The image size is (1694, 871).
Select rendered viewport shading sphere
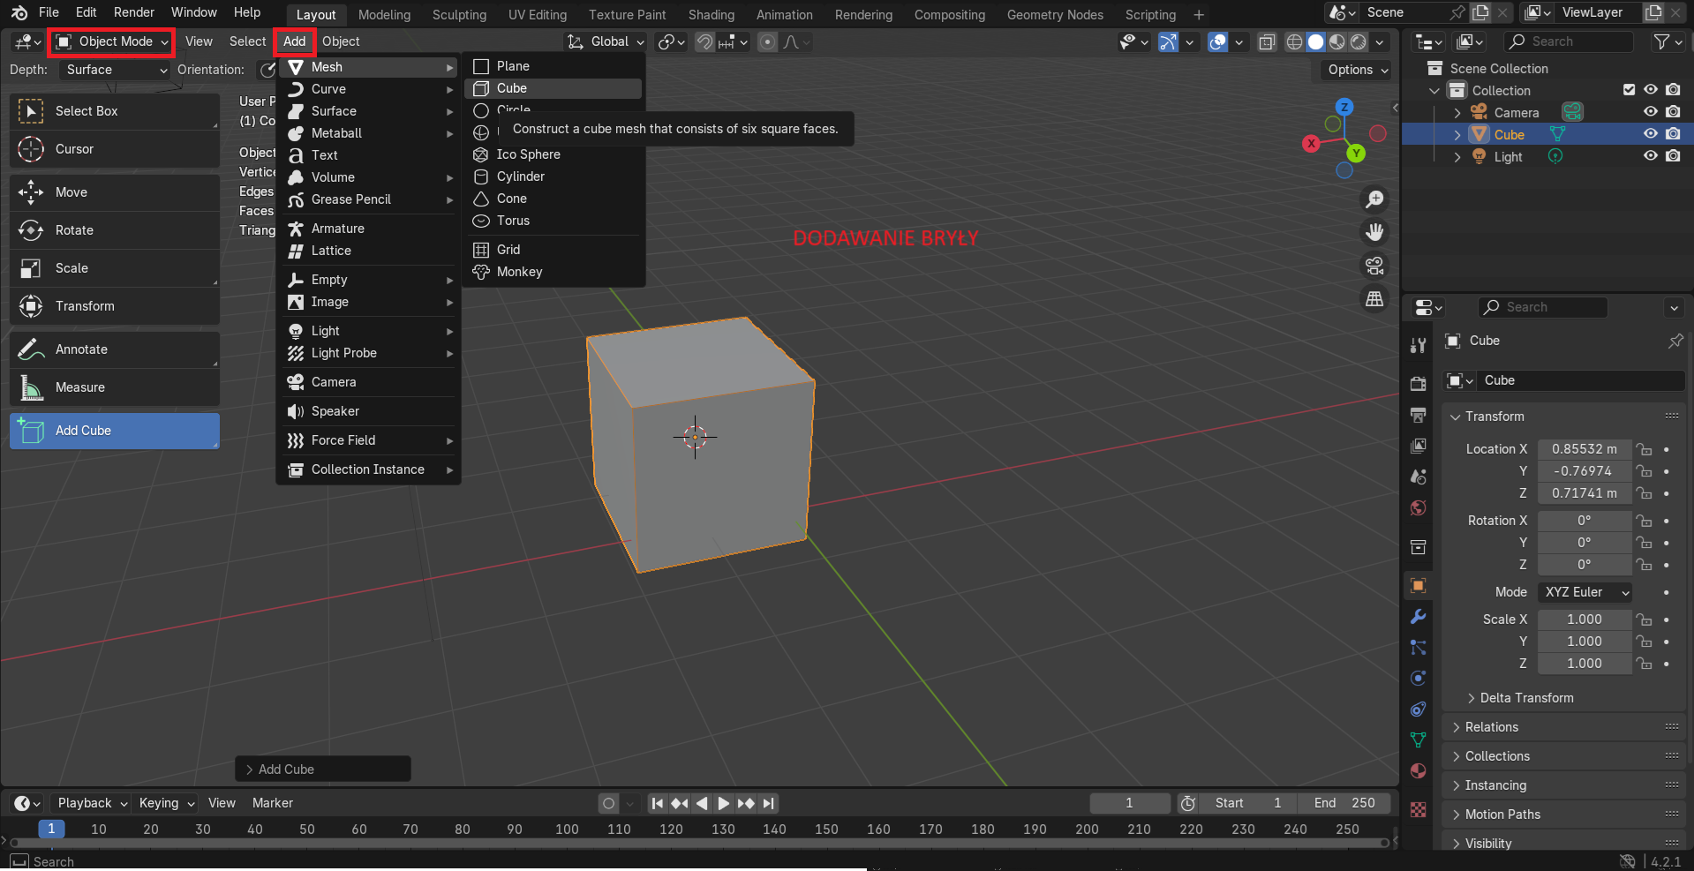tap(1359, 41)
